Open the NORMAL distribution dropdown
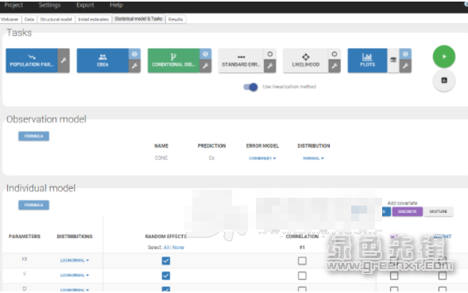Viewport: 468px width, 293px height. pyautogui.click(x=313, y=158)
